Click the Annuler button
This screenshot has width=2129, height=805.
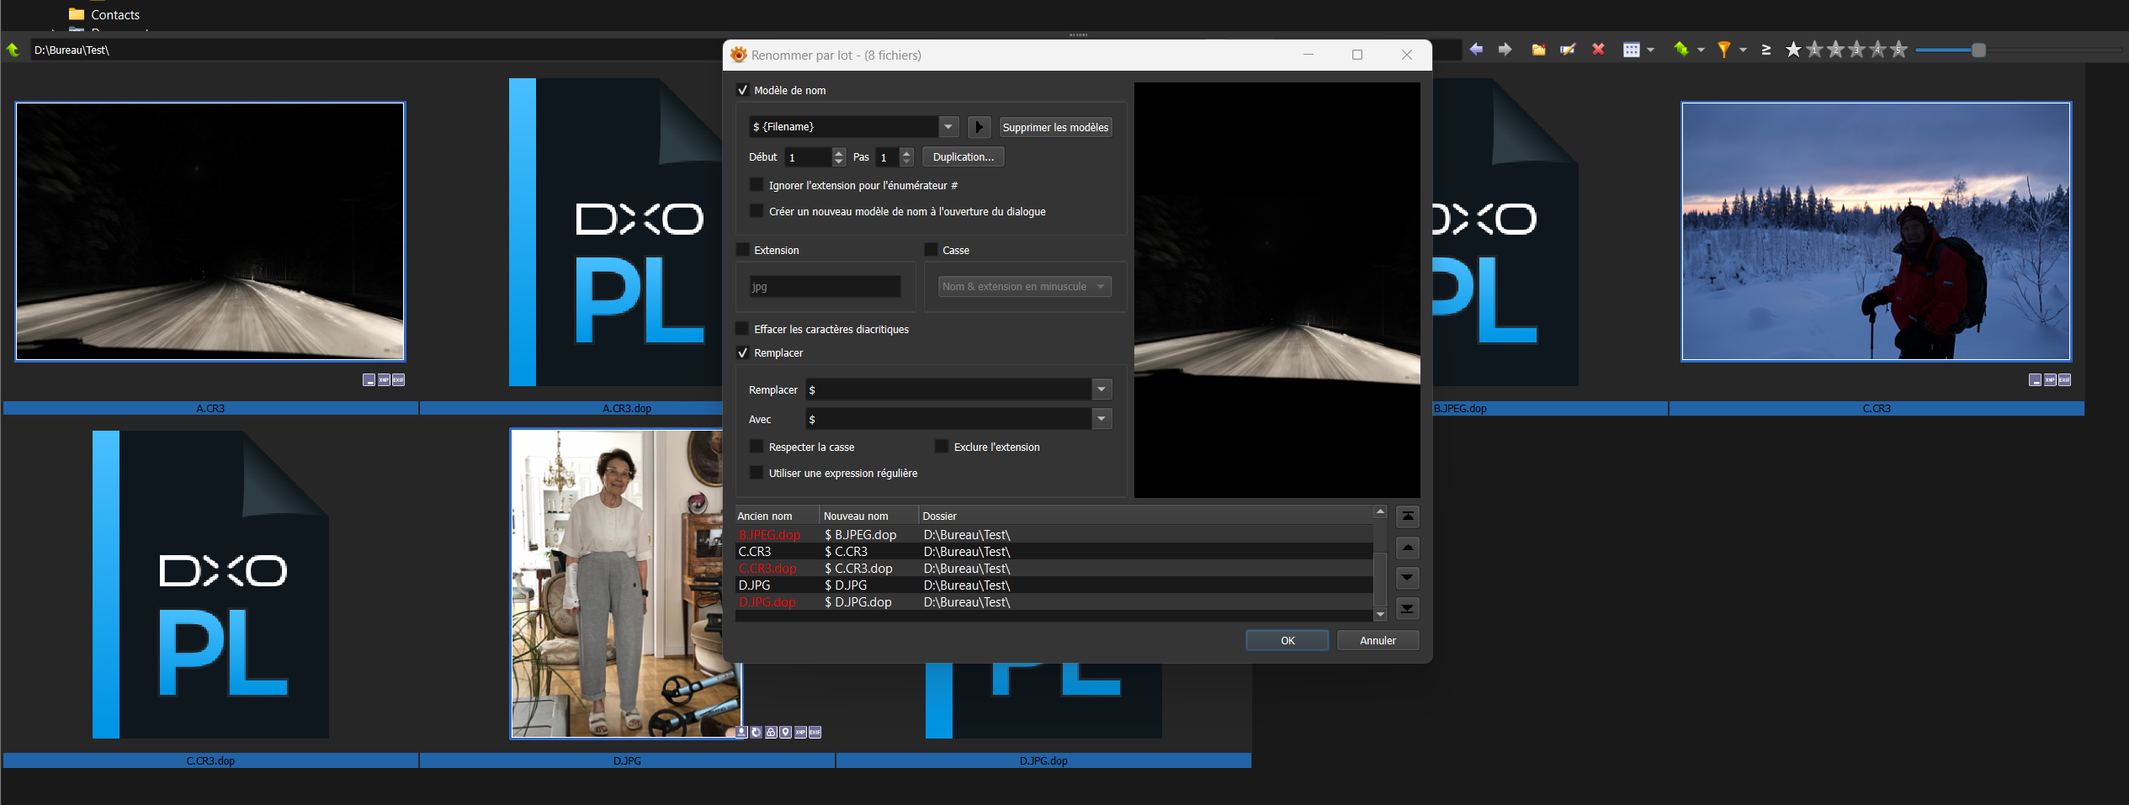(1378, 640)
